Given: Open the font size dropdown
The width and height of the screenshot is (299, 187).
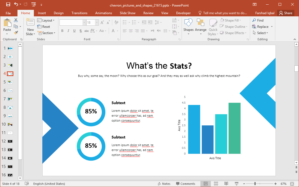Looking at the screenshot, I should [x=97, y=23].
